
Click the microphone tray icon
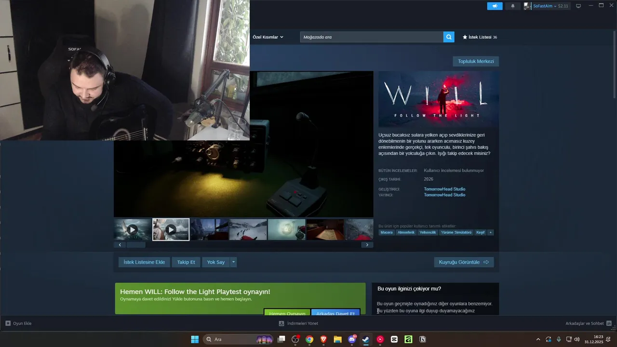[x=559, y=339]
